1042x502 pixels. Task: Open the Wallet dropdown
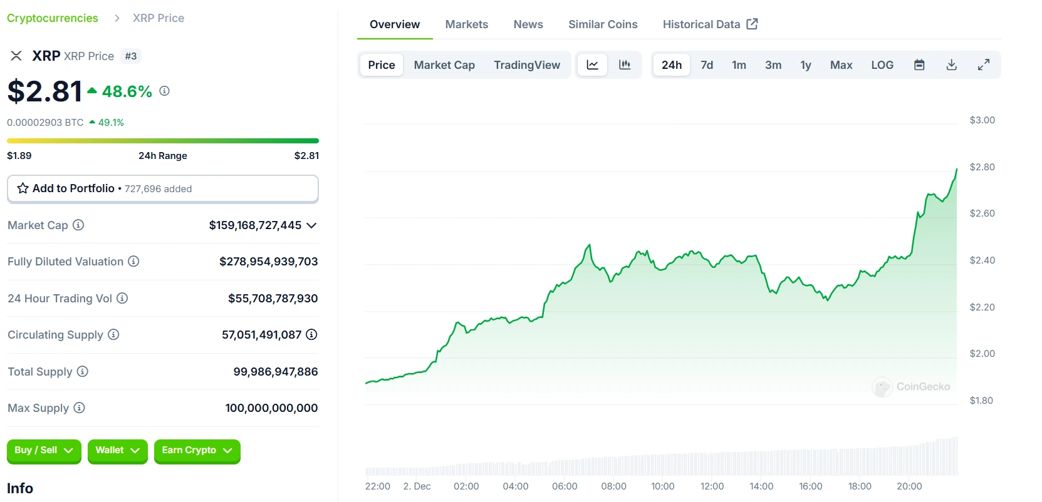click(117, 451)
